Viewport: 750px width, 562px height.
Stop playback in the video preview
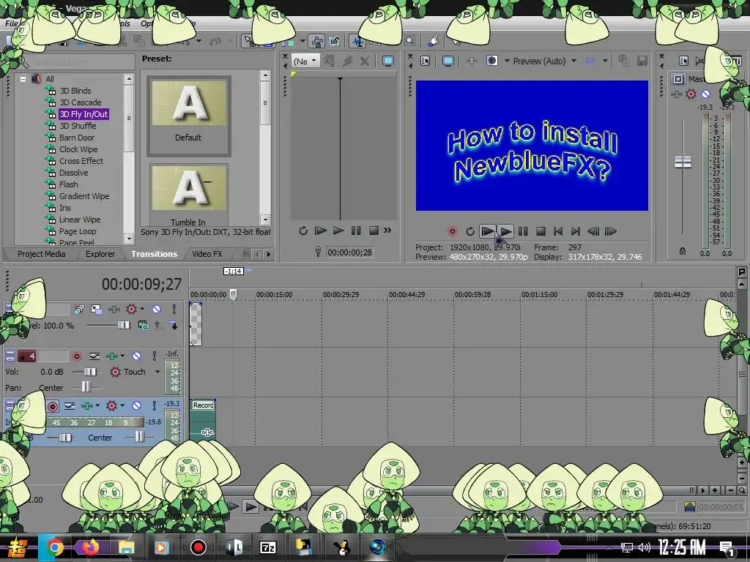[541, 231]
